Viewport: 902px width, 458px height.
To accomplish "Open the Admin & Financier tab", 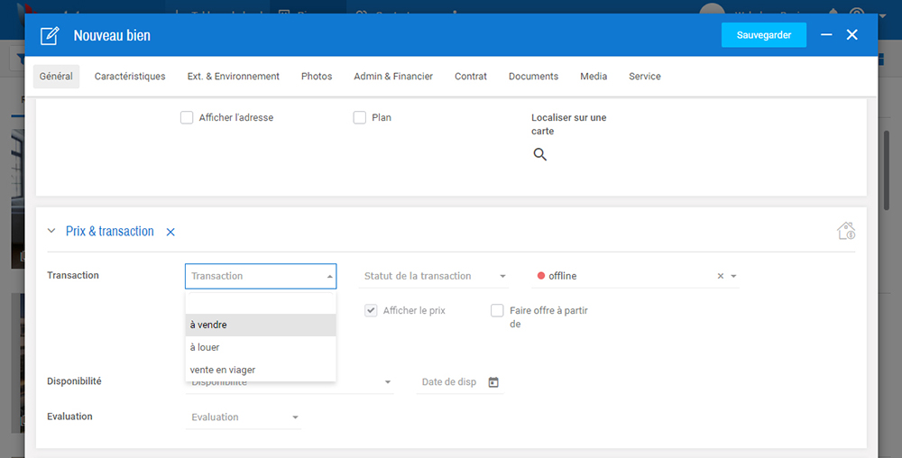I will click(x=393, y=77).
